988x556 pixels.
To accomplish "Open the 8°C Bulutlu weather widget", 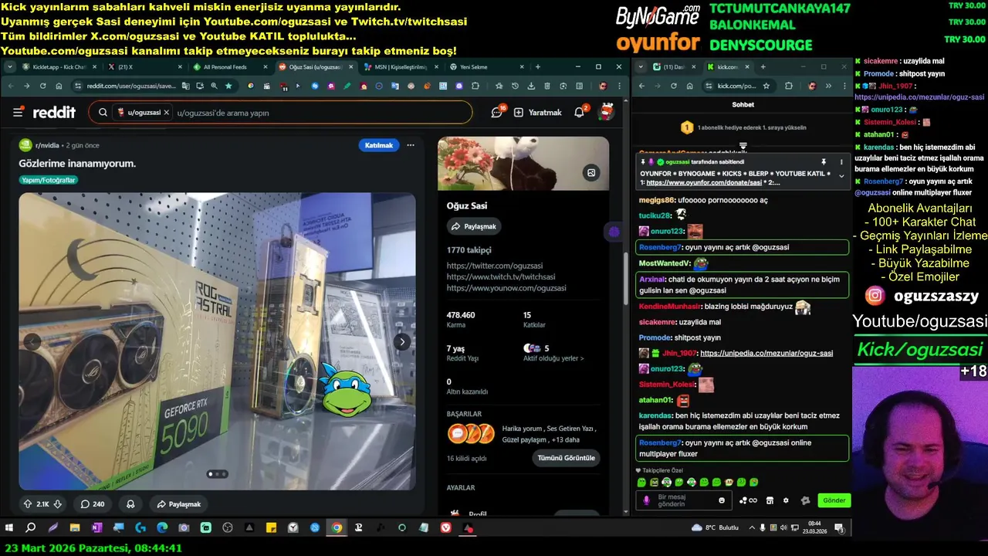I will pos(716,528).
